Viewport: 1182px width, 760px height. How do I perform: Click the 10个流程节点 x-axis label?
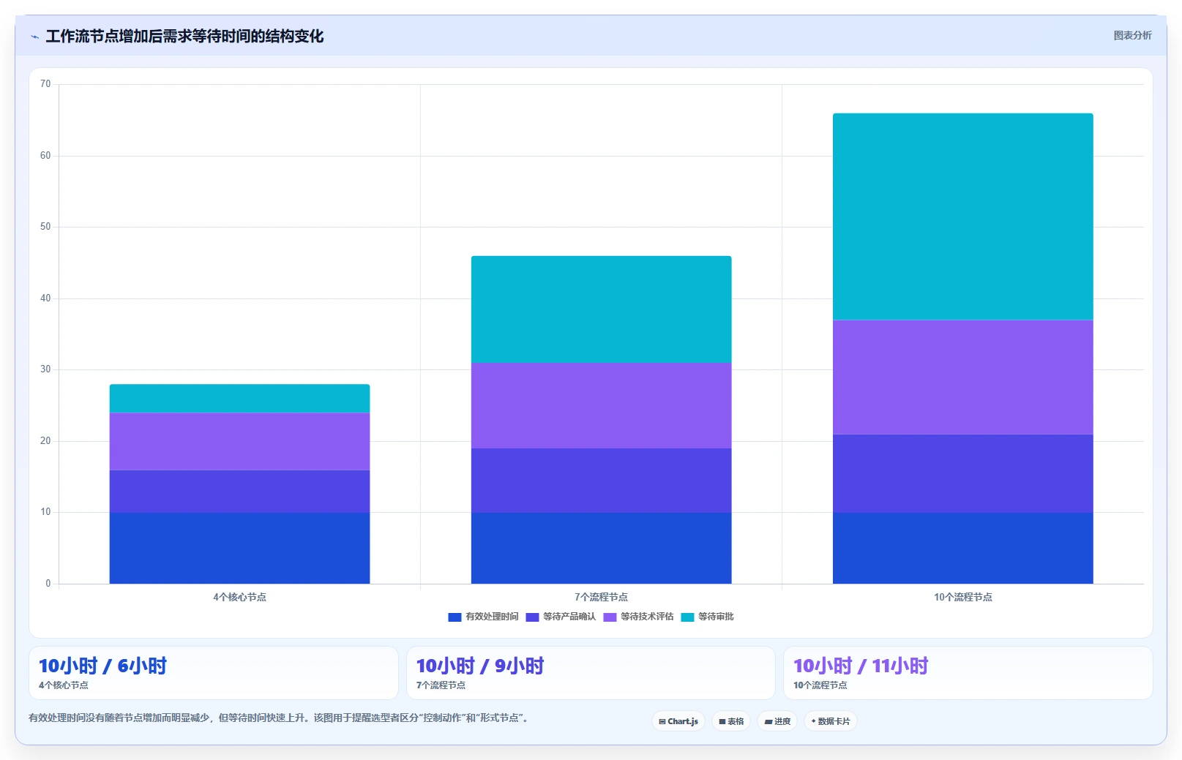click(x=962, y=597)
